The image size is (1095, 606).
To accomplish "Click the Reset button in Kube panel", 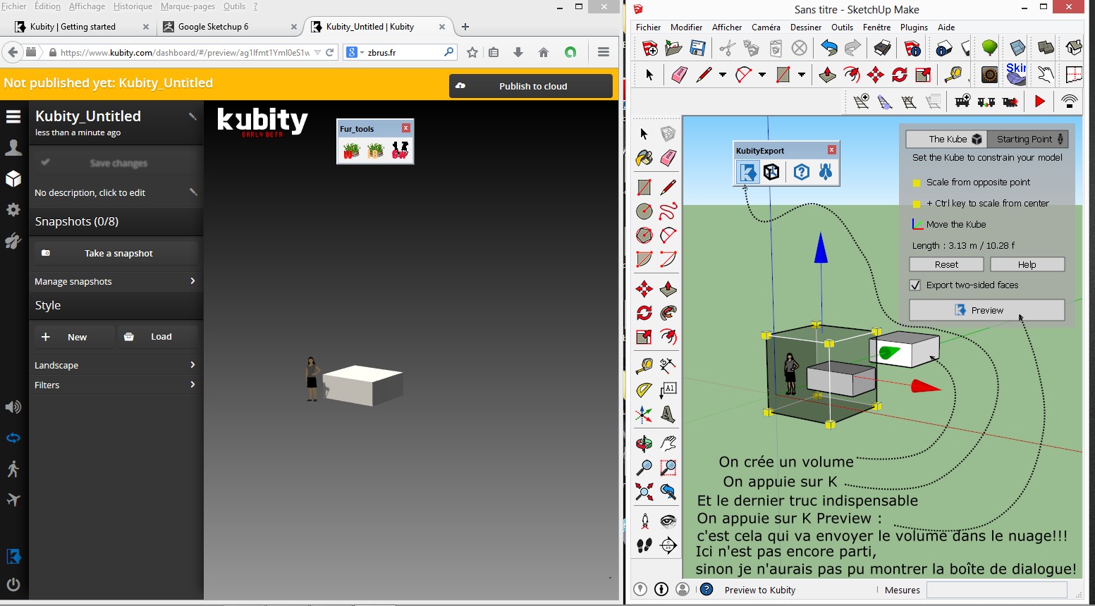I will [x=946, y=264].
